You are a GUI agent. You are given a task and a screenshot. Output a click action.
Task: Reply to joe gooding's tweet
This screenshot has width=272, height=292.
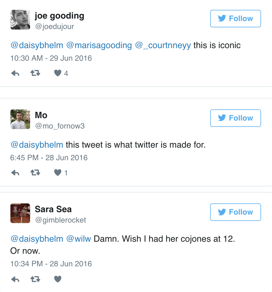pos(15,73)
